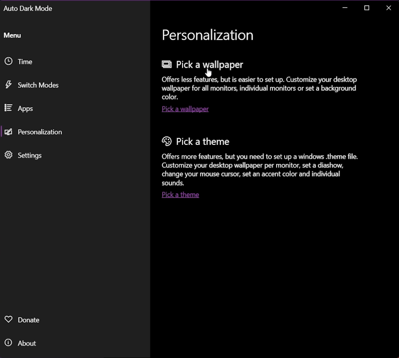Click the palette icon beside Pick a theme
The image size is (399, 358).
point(167,141)
